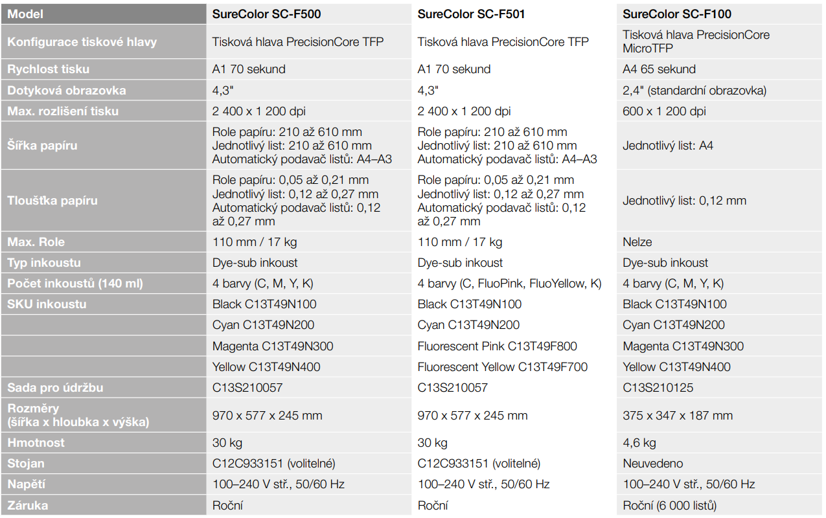Click the C13S210125 maintenance kit cell
This screenshot has height=518, width=826.
point(720,388)
